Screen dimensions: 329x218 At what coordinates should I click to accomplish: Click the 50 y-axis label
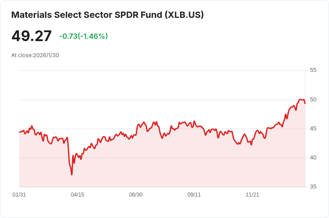(313, 100)
